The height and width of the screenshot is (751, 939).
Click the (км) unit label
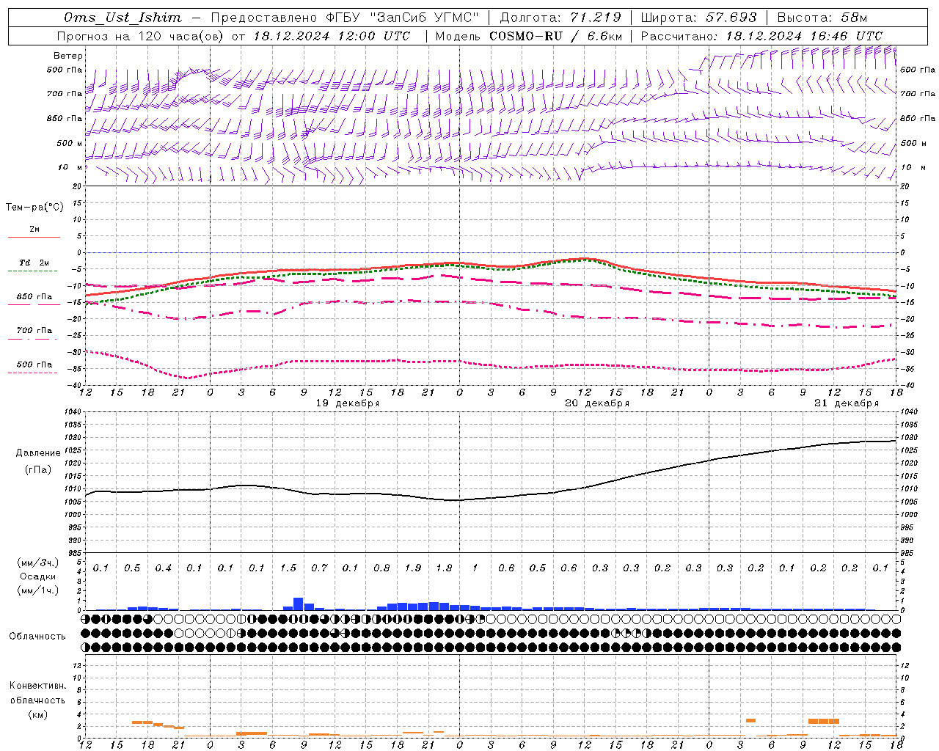[x=38, y=714]
